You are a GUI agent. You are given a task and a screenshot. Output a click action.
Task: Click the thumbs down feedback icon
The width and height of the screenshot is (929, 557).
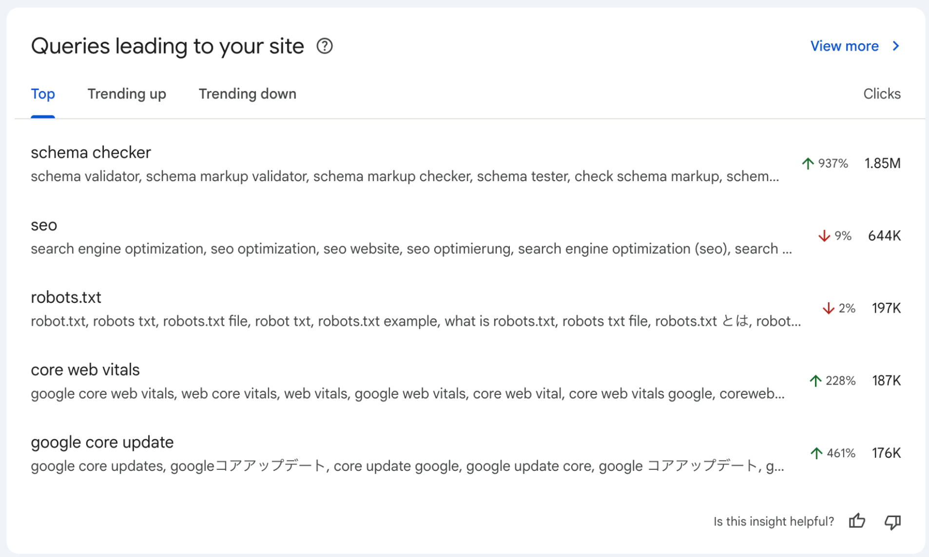[892, 522]
